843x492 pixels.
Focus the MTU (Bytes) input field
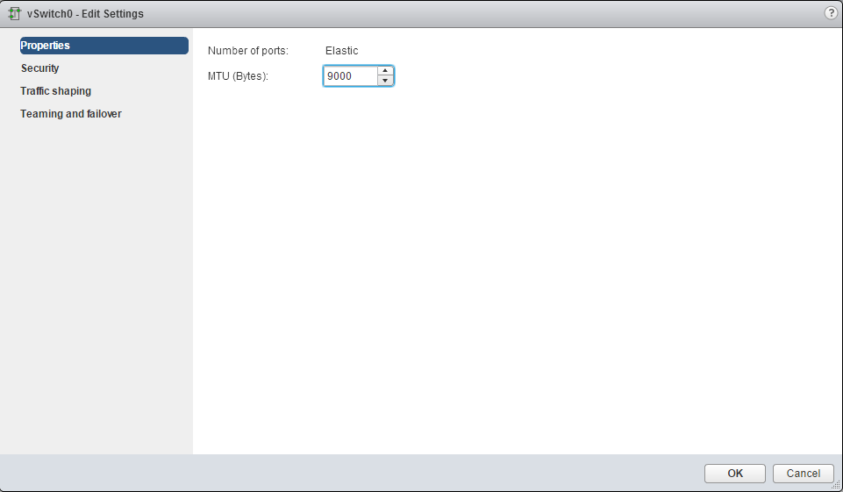pos(350,76)
